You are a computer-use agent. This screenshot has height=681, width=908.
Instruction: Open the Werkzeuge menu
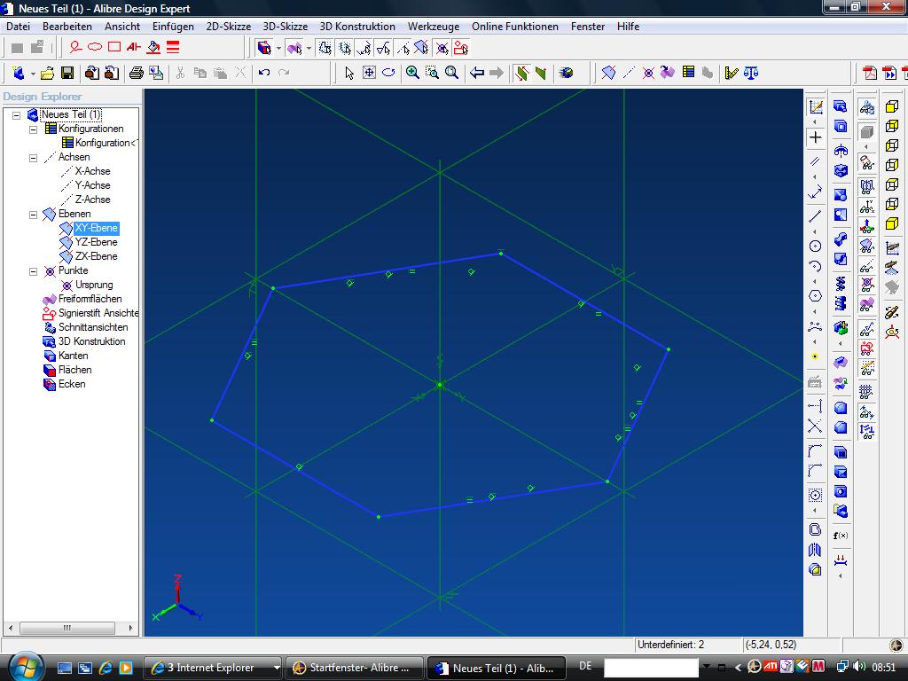tap(433, 26)
